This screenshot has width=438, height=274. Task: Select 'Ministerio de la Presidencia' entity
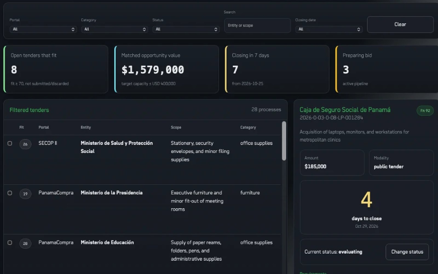(111, 193)
